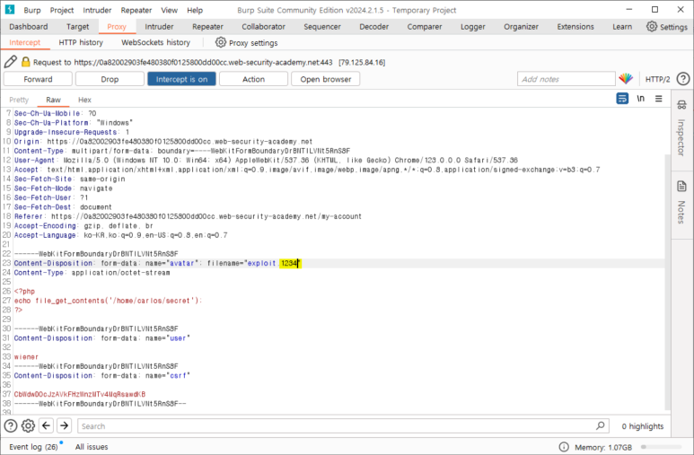This screenshot has height=455, width=694.
Task: Click into the Add notes field
Action: (567, 79)
